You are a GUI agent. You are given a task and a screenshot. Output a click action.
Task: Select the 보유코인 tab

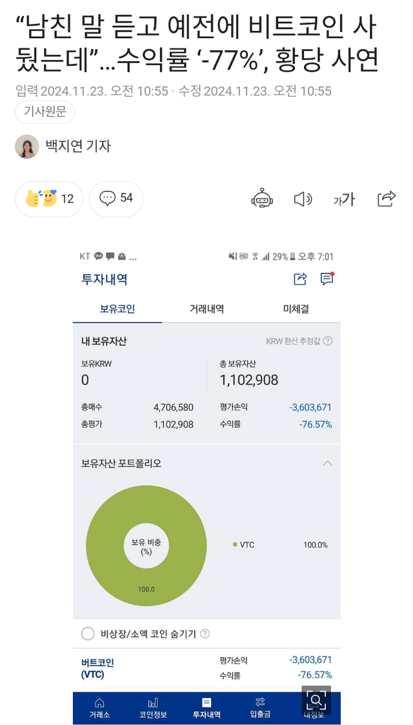[117, 309]
